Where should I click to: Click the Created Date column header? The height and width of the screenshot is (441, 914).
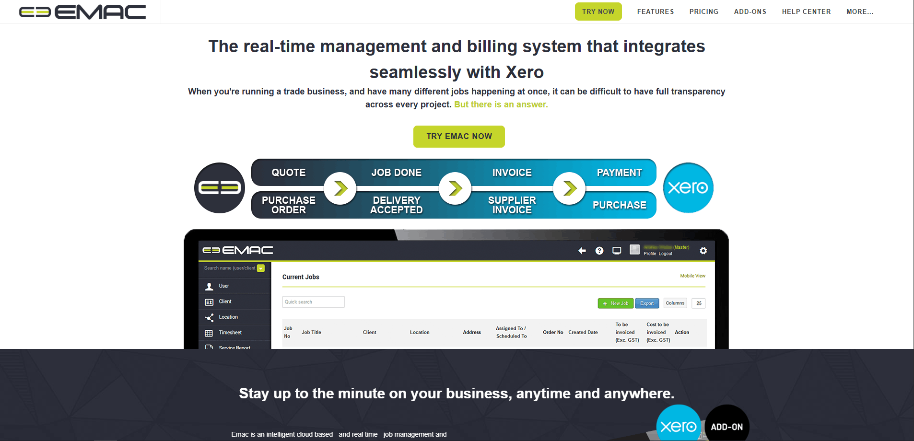pos(583,332)
